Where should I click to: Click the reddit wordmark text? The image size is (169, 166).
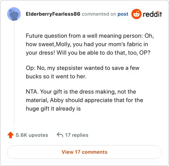pyautogui.click(x=153, y=14)
